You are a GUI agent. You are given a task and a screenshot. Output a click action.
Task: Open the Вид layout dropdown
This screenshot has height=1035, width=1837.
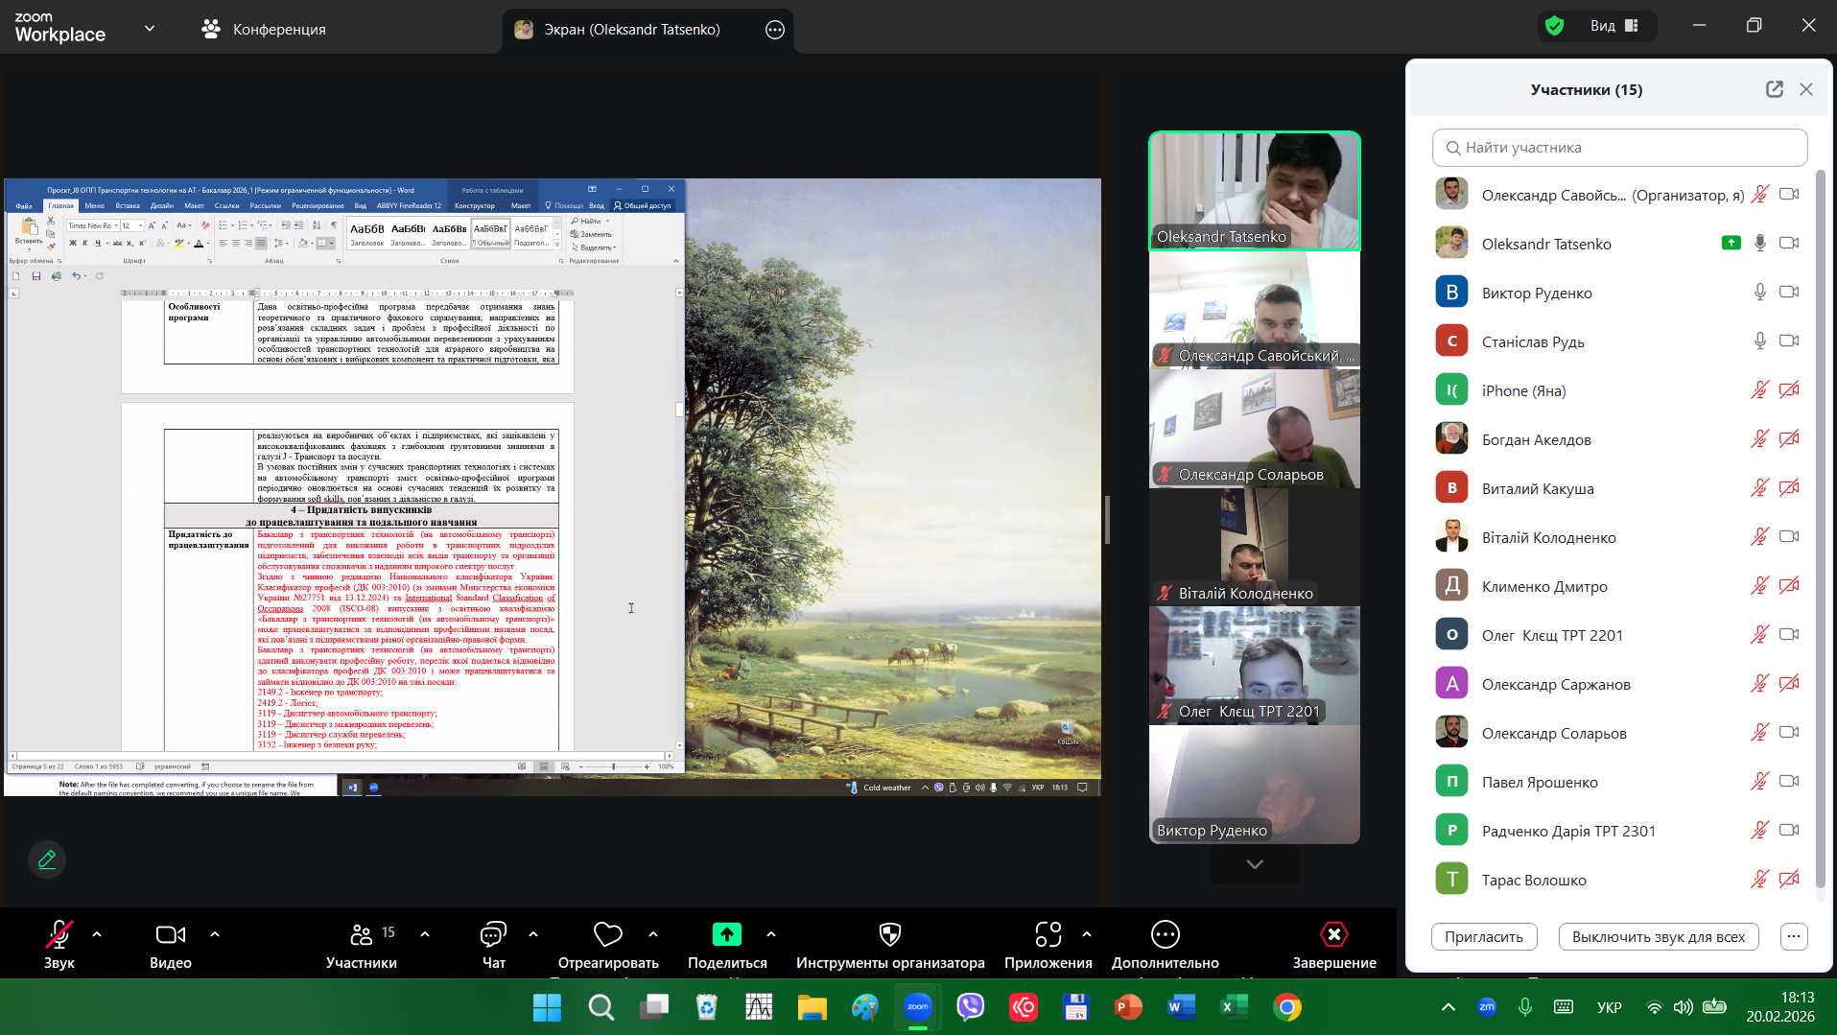(1615, 26)
